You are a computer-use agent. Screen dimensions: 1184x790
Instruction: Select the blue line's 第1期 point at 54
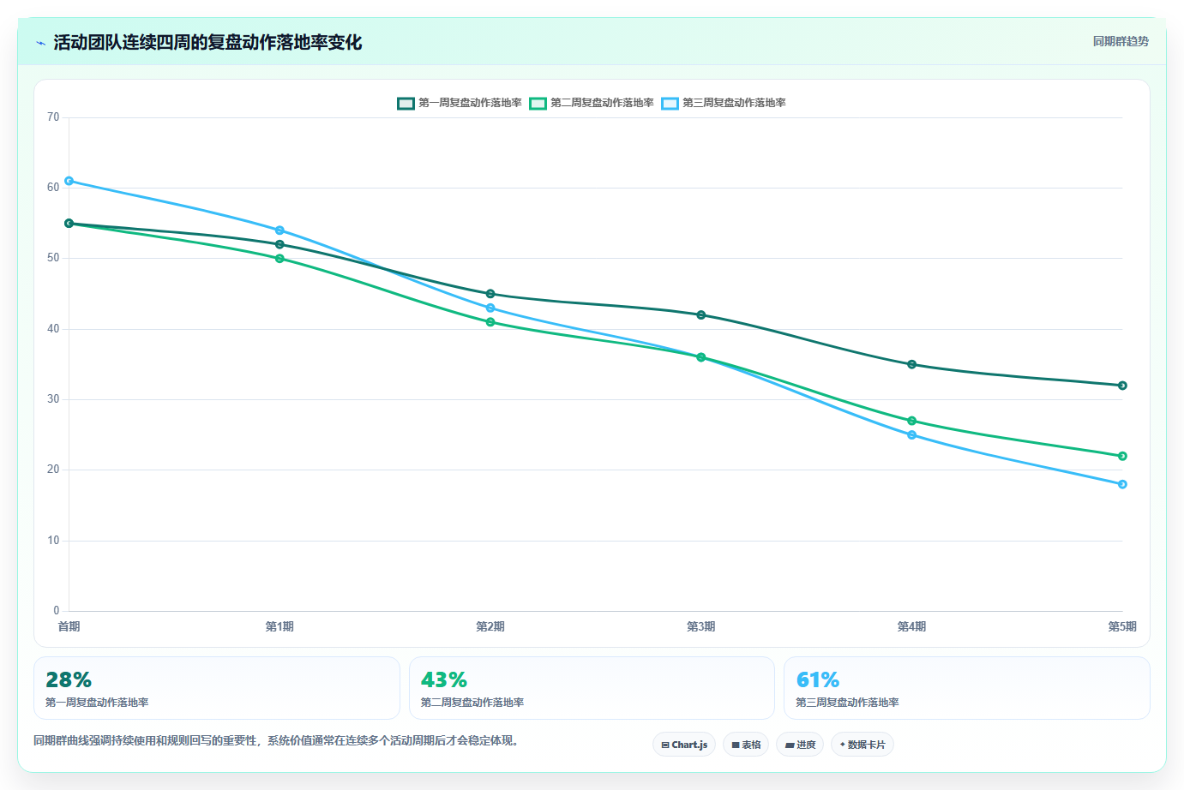click(279, 230)
